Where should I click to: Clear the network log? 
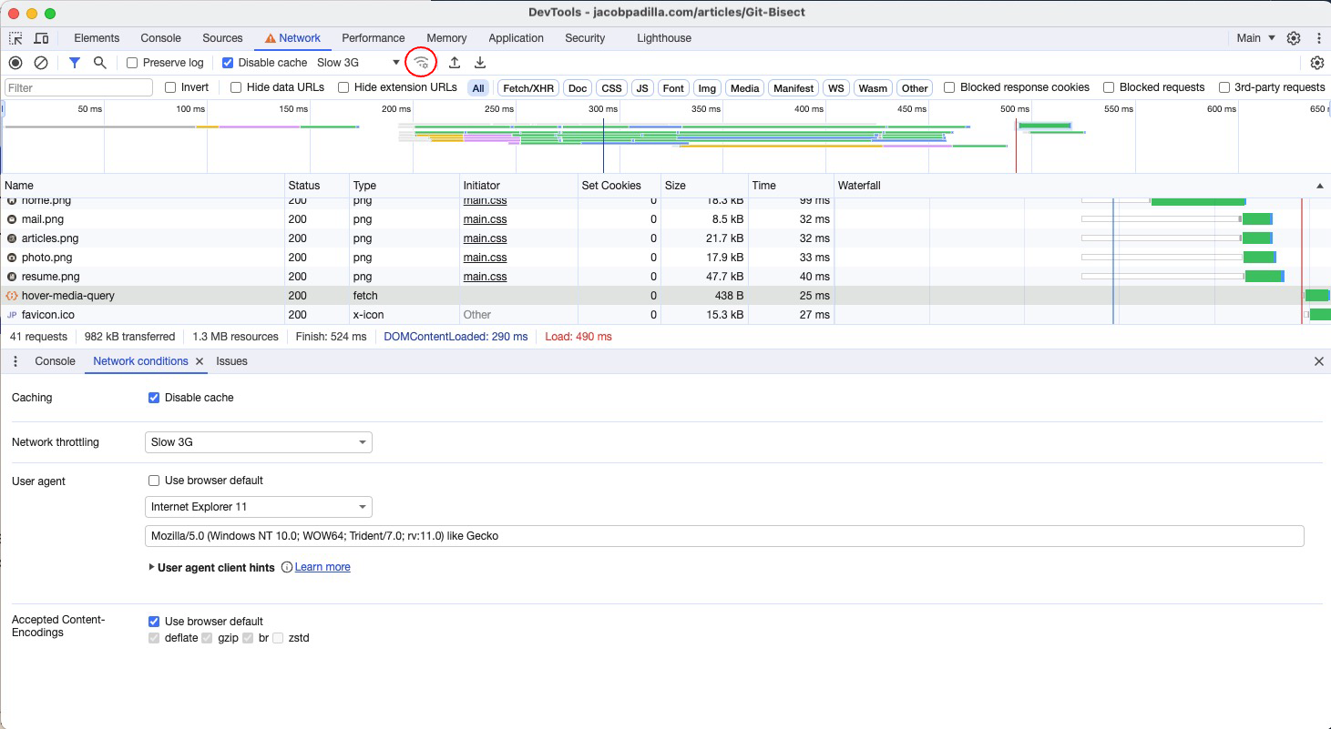point(39,62)
